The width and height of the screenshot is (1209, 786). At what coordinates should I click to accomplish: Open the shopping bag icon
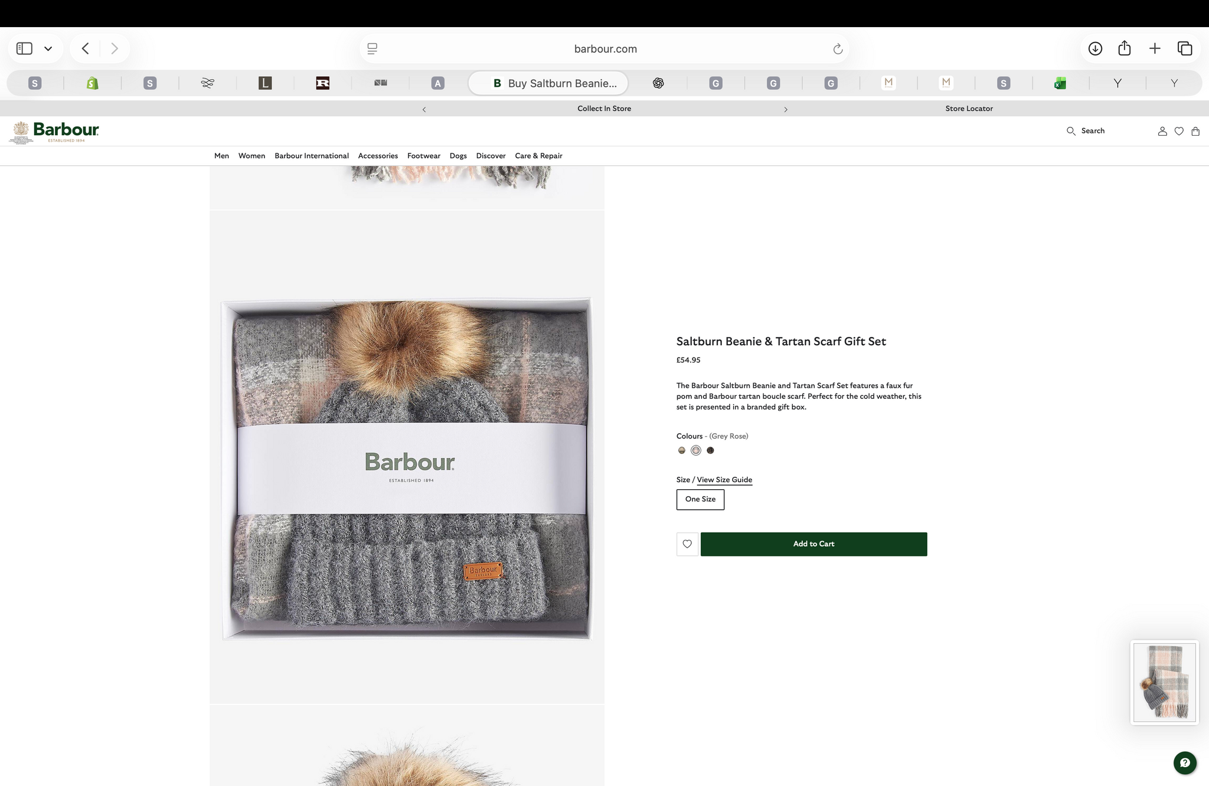click(1195, 131)
